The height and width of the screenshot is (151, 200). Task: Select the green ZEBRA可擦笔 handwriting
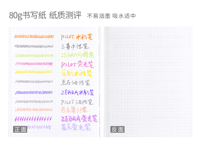(77, 55)
